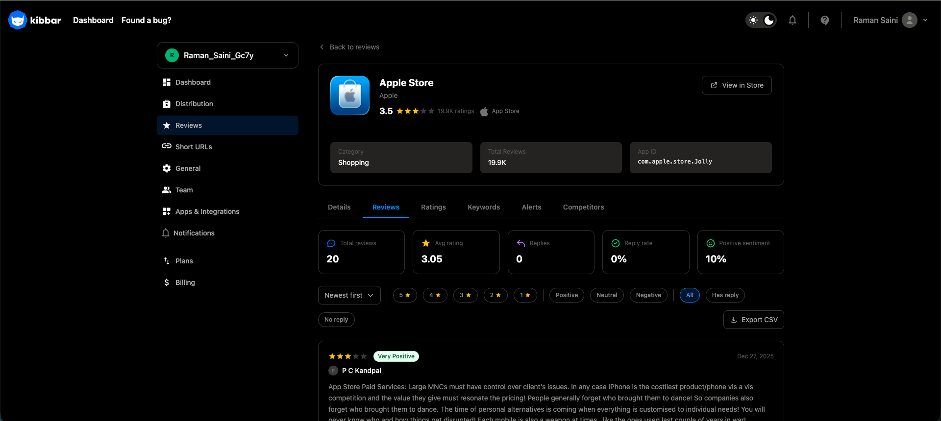
Task: Click review date Dec 27, 2025
Action: coord(755,356)
